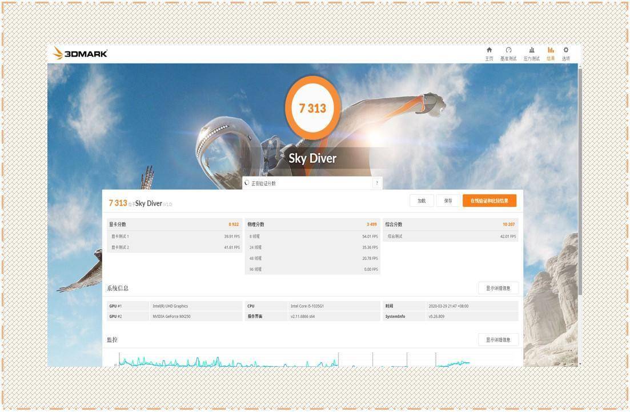Viewport: 630px width, 412px height.
Task: Click the 正在验证分数 status bar
Action: point(312,183)
